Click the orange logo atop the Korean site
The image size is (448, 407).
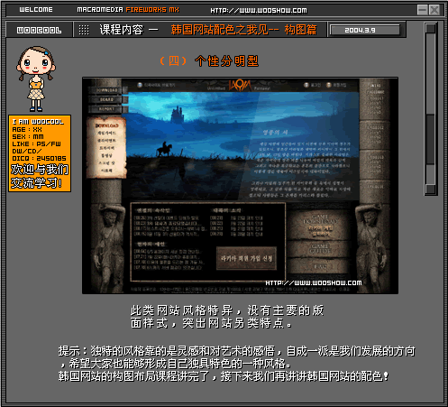coord(240,85)
